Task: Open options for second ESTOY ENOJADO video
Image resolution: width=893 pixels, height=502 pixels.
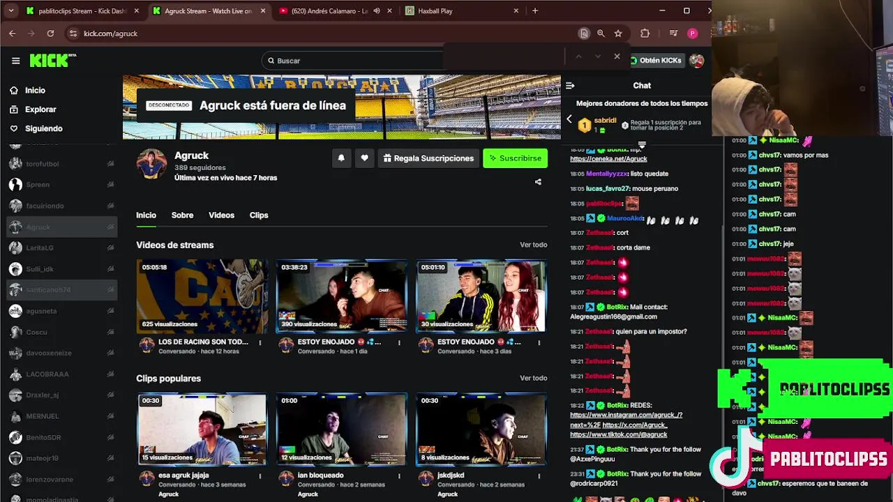Action: tap(399, 342)
